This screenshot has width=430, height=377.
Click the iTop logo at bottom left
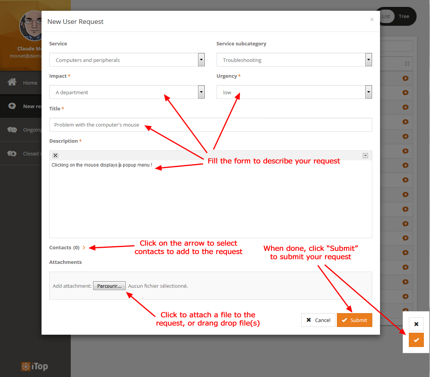coord(34,366)
